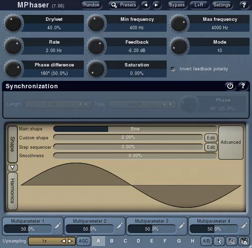Screen dimensions: 252x248
Task: Click the Phase difference knob
Action: [x=13, y=69]
